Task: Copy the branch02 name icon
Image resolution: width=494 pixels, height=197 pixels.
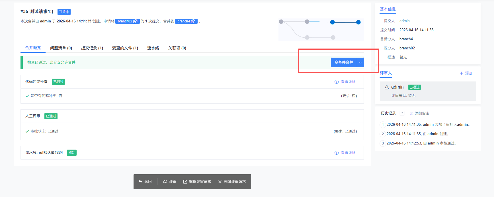Action: (x=136, y=21)
